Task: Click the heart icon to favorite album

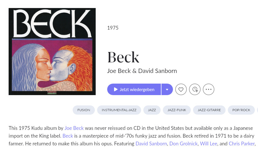Action: 181,89
